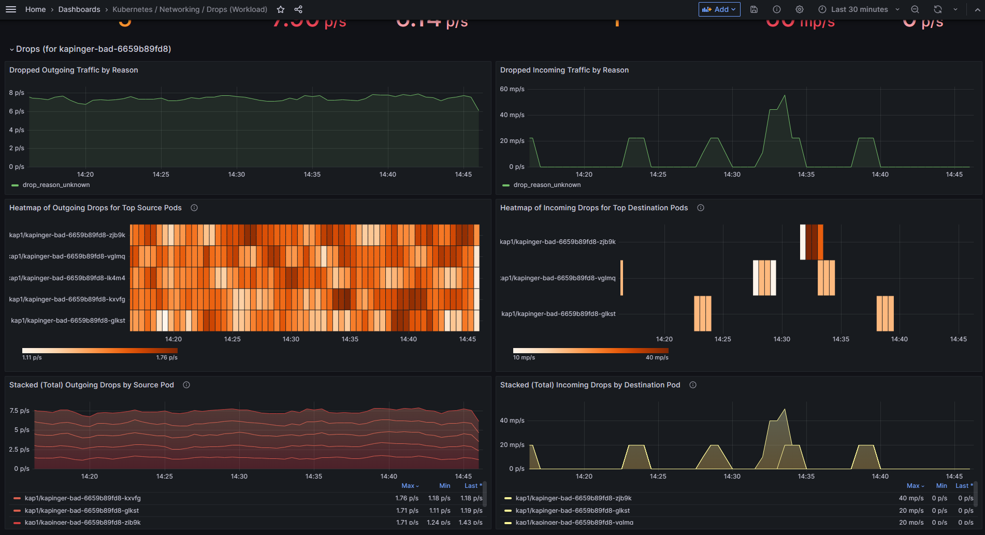Viewport: 985px width, 535px height.
Task: Click the share dashboard icon
Action: coord(298,9)
